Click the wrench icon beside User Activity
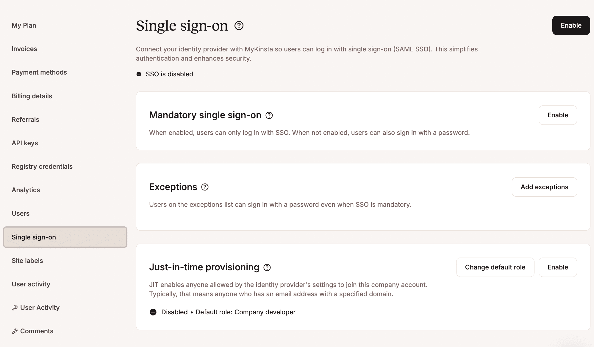Screen dimensions: 594x347 [x=15, y=307]
